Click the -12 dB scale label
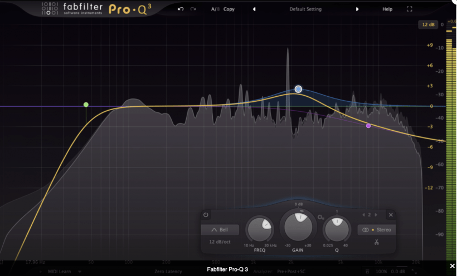The height and width of the screenshot is (276, 457). [429, 188]
